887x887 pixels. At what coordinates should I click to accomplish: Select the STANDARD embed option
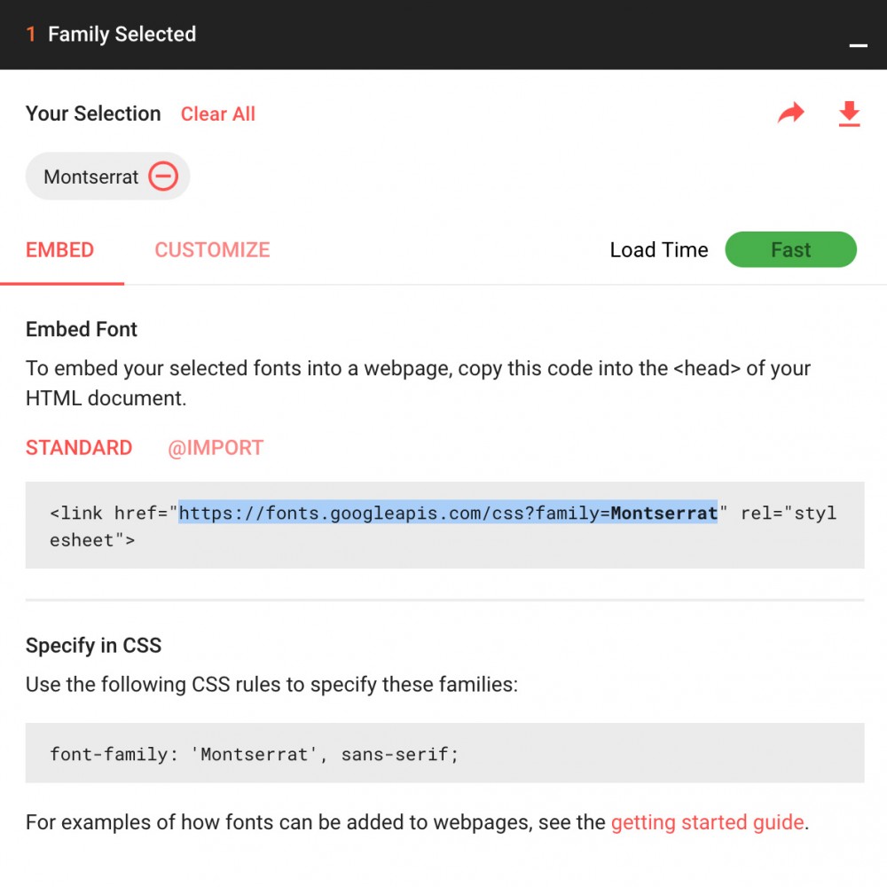pyautogui.click(x=79, y=448)
